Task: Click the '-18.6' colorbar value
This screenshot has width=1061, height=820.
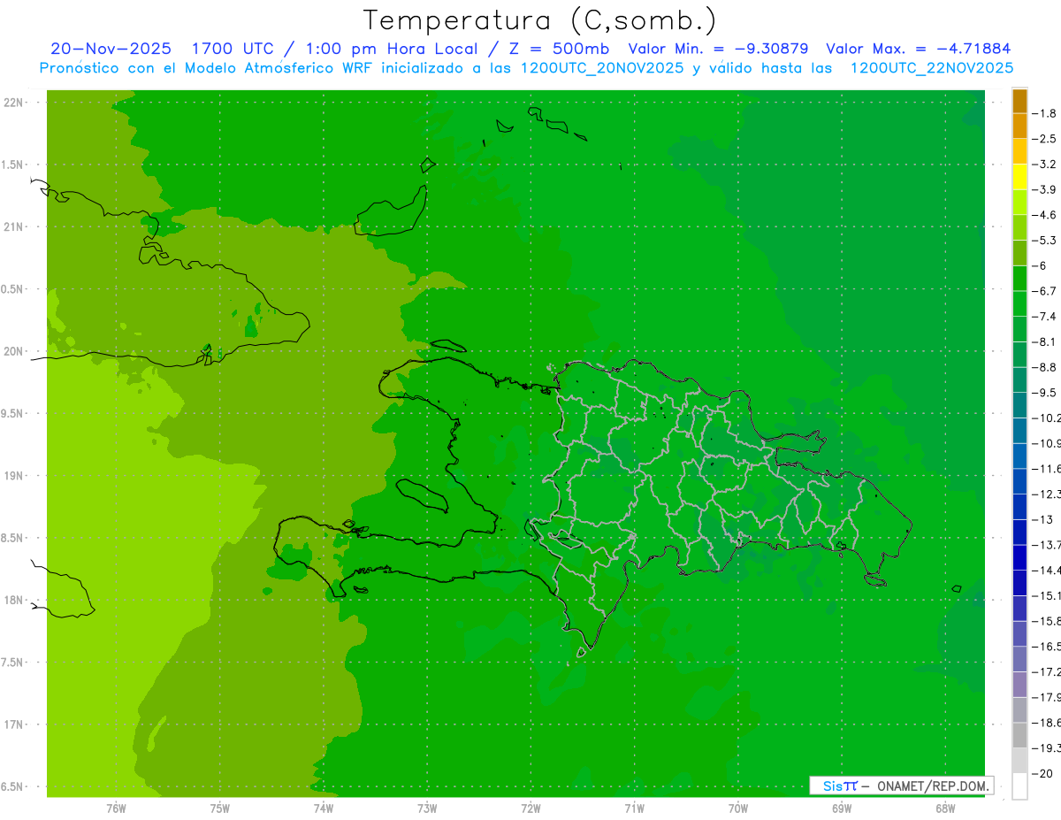Action: (1047, 723)
